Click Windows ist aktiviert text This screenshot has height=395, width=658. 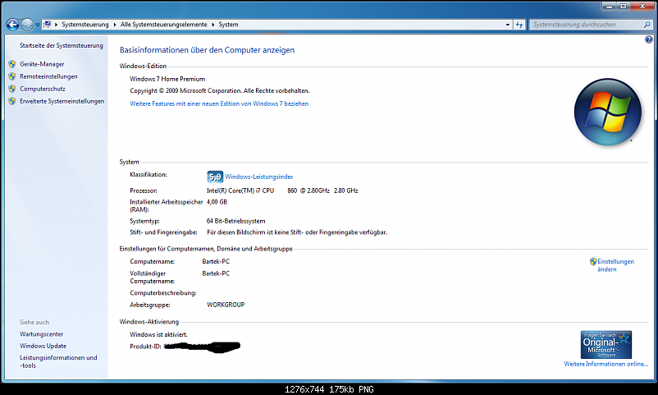[158, 334]
